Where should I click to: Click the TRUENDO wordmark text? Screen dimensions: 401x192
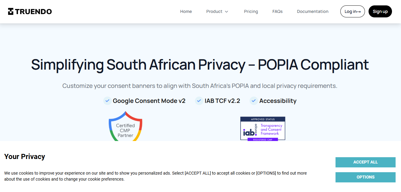click(x=33, y=11)
